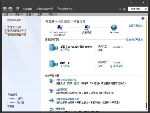Viewport: 150px width, 113px height.
Task: Open the blue help question mark icon
Action: pos(143,18)
